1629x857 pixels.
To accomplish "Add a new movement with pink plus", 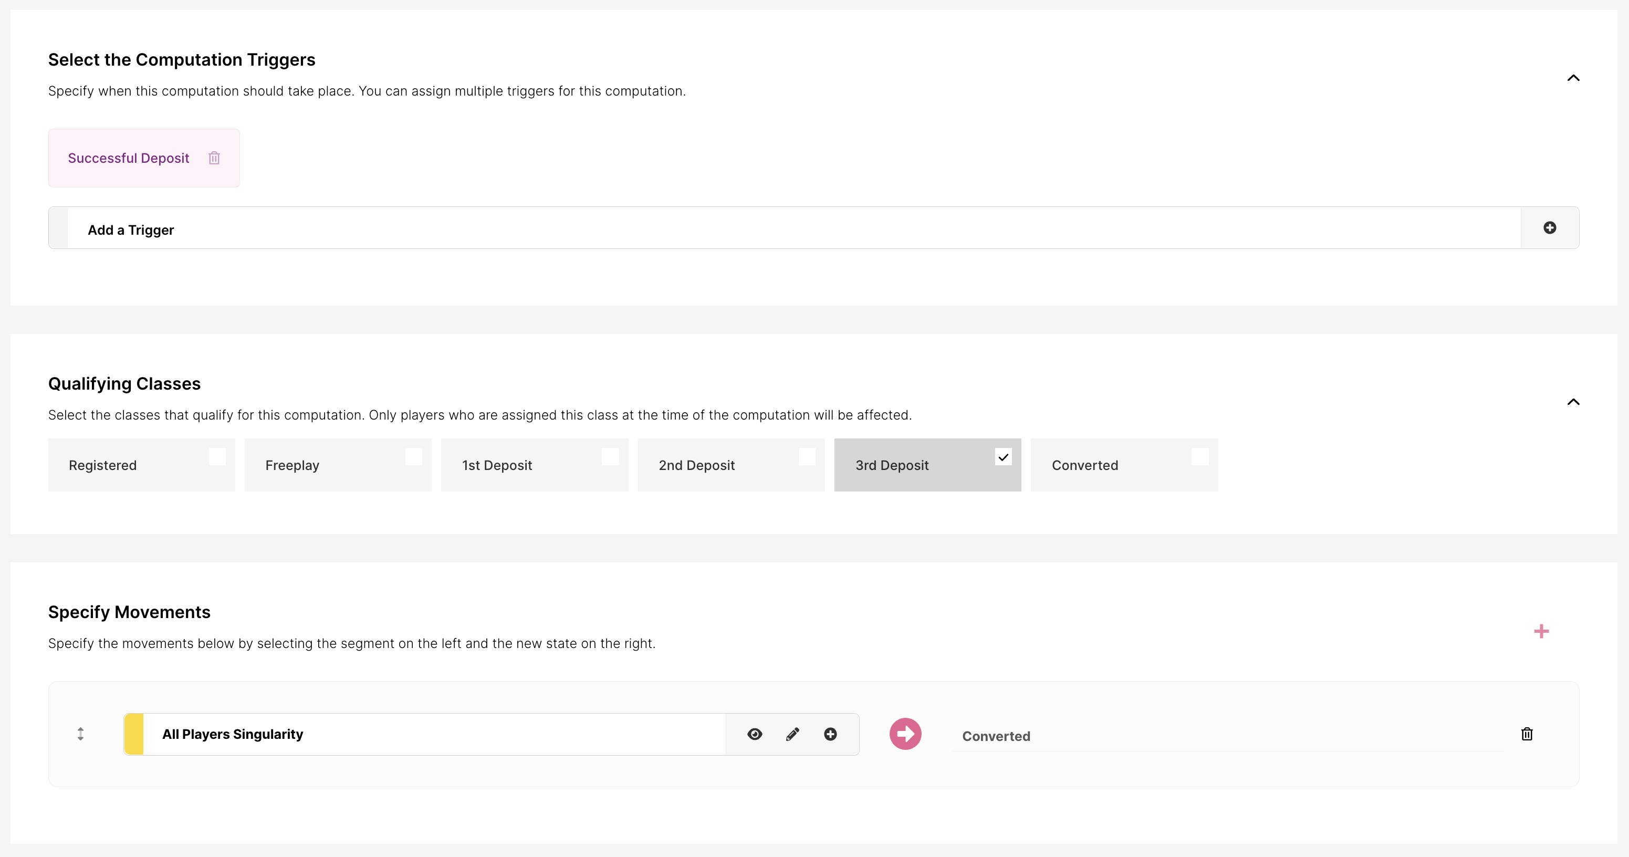I will tap(1541, 631).
